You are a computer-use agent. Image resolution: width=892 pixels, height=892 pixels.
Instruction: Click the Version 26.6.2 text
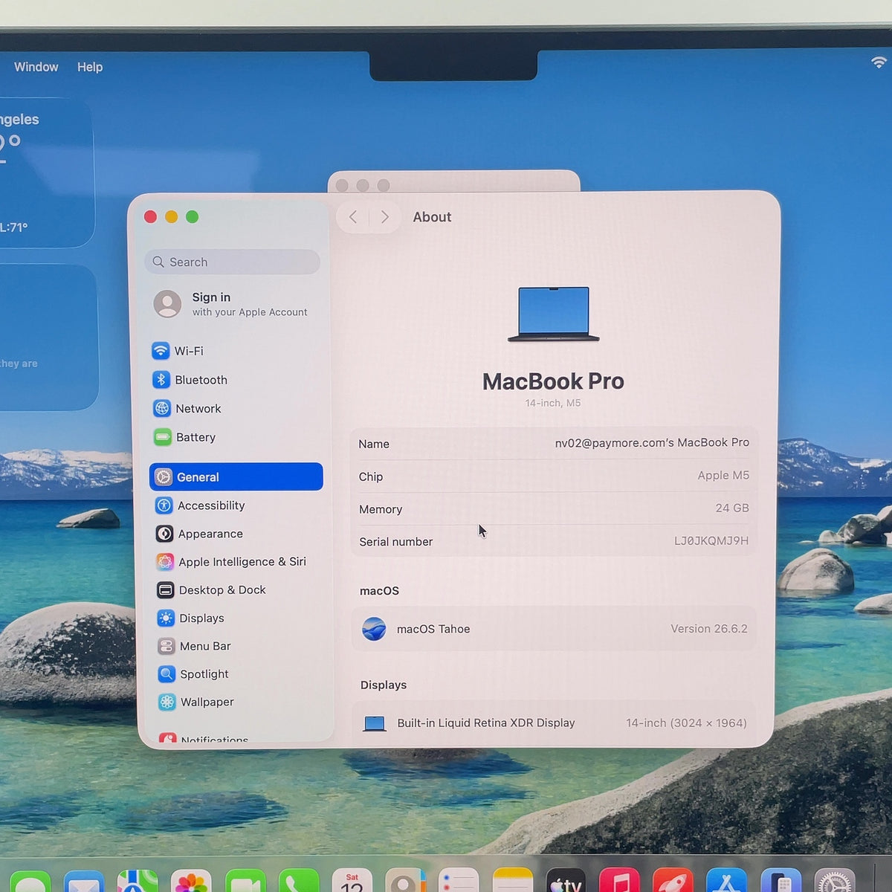pyautogui.click(x=709, y=629)
